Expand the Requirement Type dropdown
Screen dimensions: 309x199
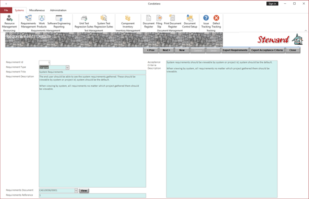(x=67, y=67)
